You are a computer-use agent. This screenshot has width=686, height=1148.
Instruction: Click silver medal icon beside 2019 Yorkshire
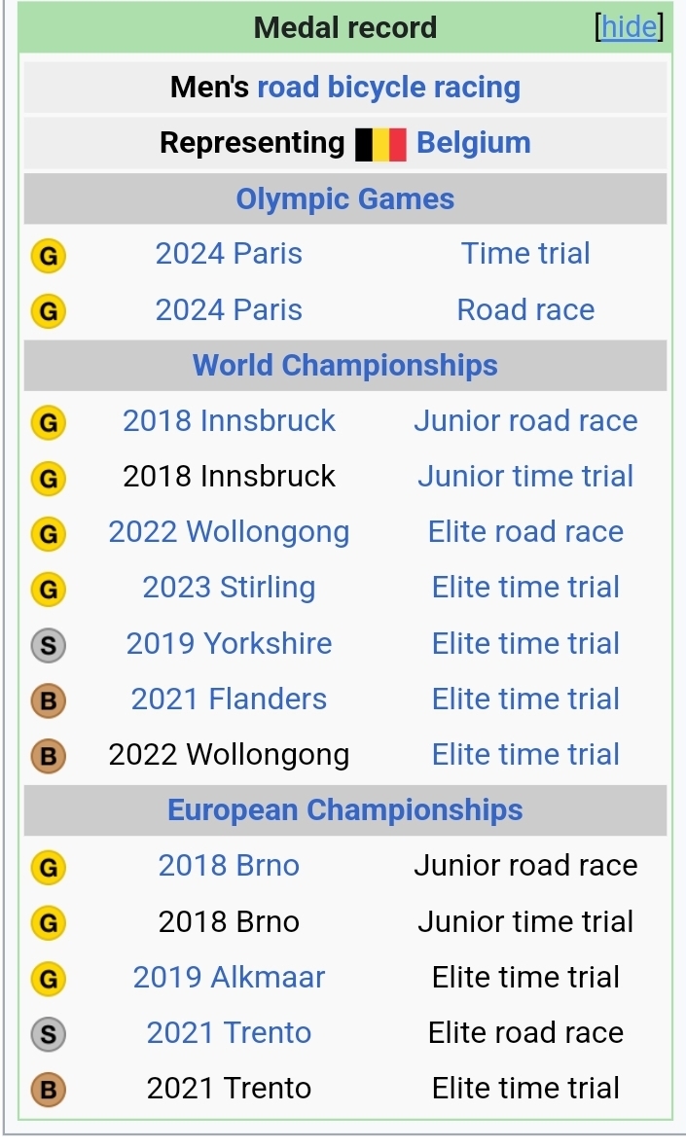pyautogui.click(x=49, y=644)
